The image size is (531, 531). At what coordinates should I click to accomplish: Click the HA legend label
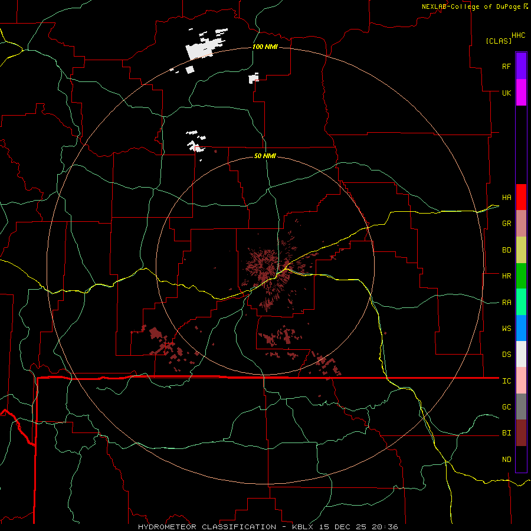(x=506, y=198)
